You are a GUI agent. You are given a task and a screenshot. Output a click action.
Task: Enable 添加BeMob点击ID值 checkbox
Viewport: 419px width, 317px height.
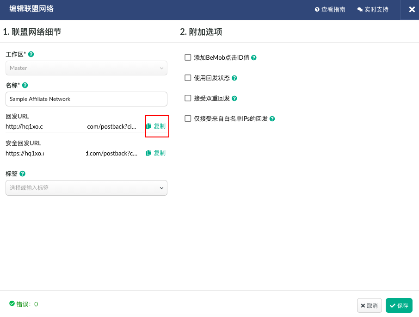tap(188, 57)
